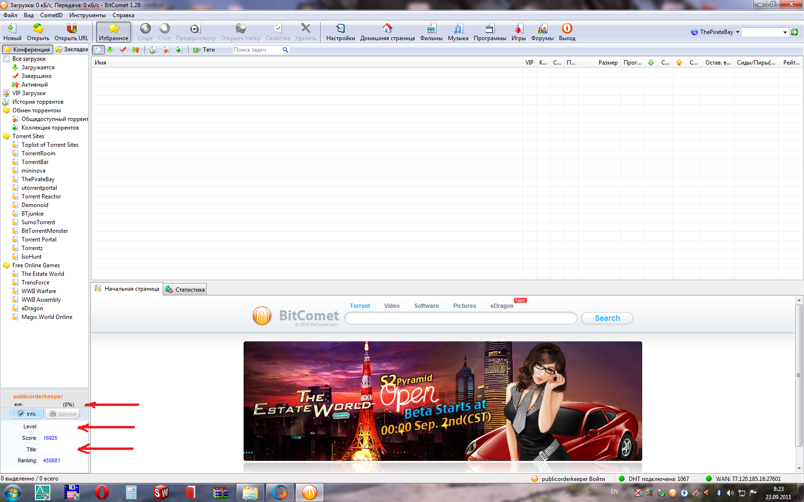Click the Поиск задач search field
The width and height of the screenshot is (804, 502).
pyautogui.click(x=257, y=50)
